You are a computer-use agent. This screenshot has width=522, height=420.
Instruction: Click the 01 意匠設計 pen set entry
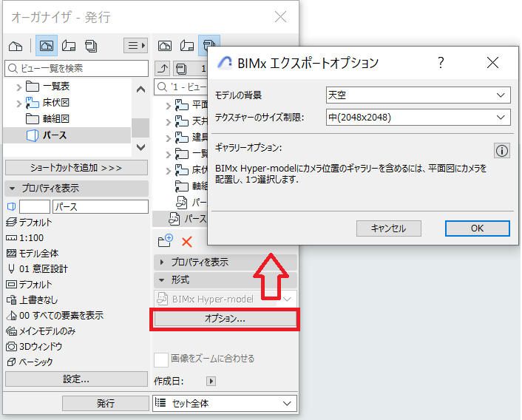37,268
